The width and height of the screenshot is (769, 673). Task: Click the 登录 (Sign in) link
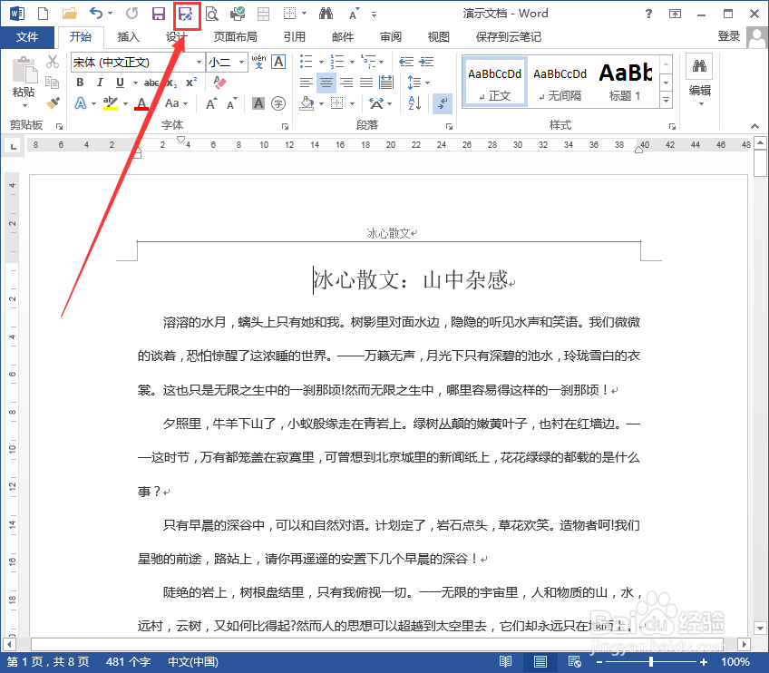(729, 35)
